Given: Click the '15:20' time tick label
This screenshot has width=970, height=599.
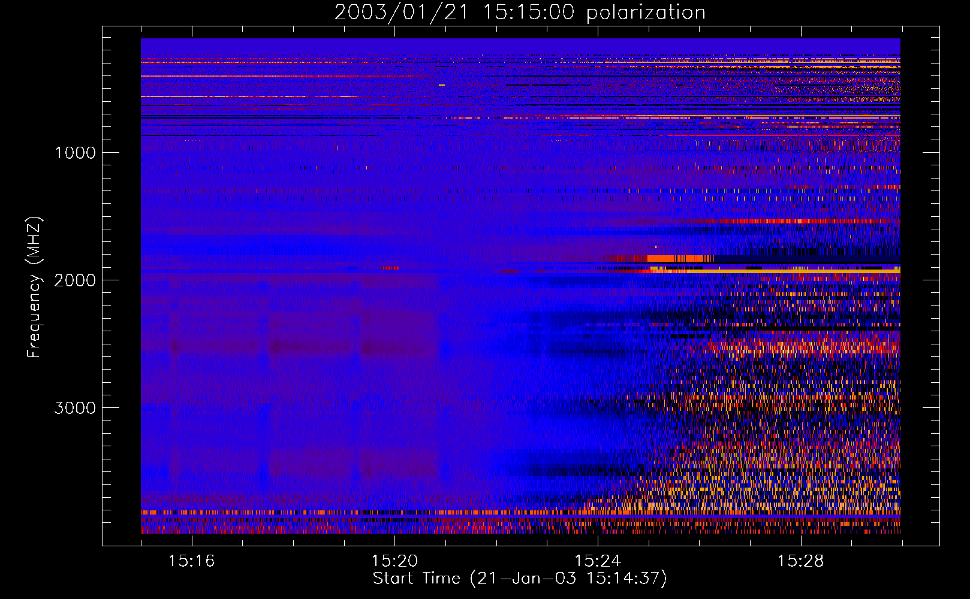Looking at the screenshot, I should [394, 561].
